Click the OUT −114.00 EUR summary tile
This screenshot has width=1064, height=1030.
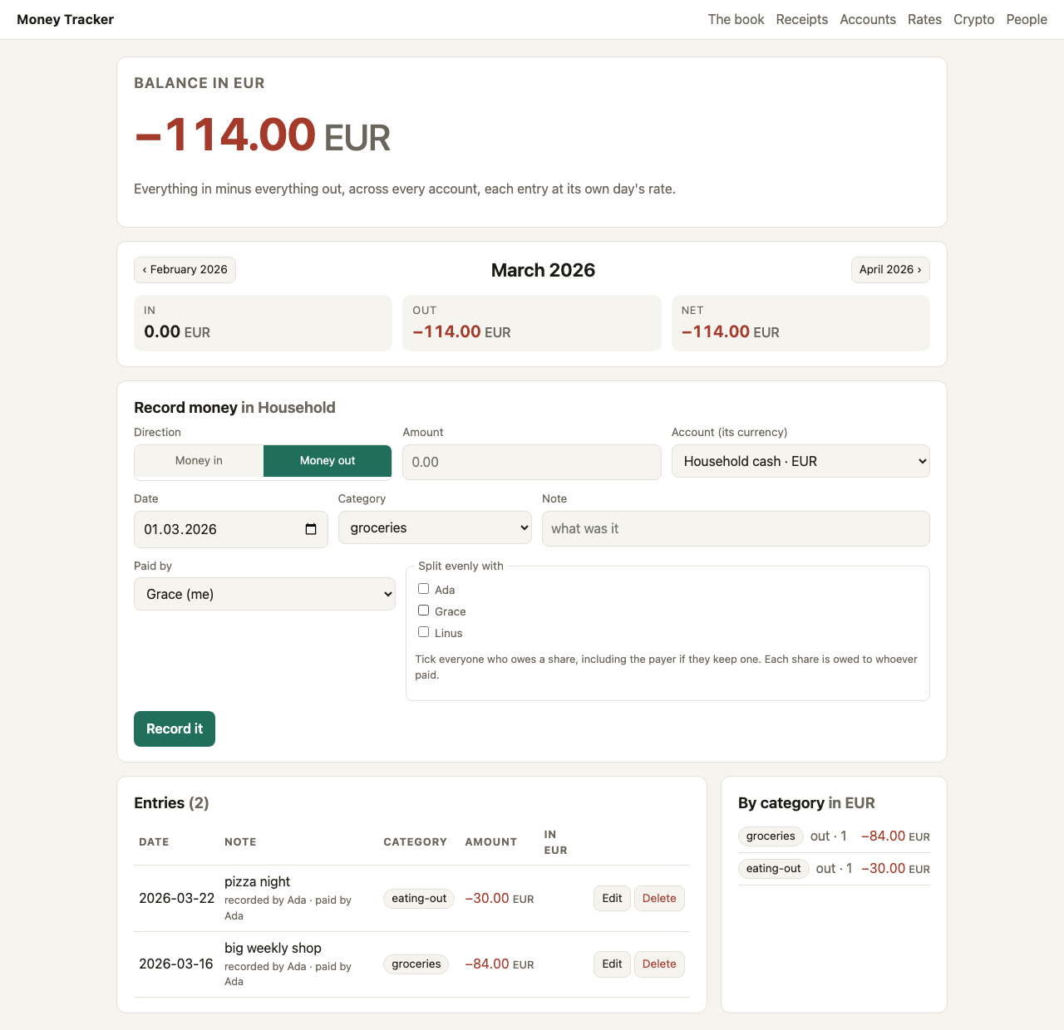532,323
